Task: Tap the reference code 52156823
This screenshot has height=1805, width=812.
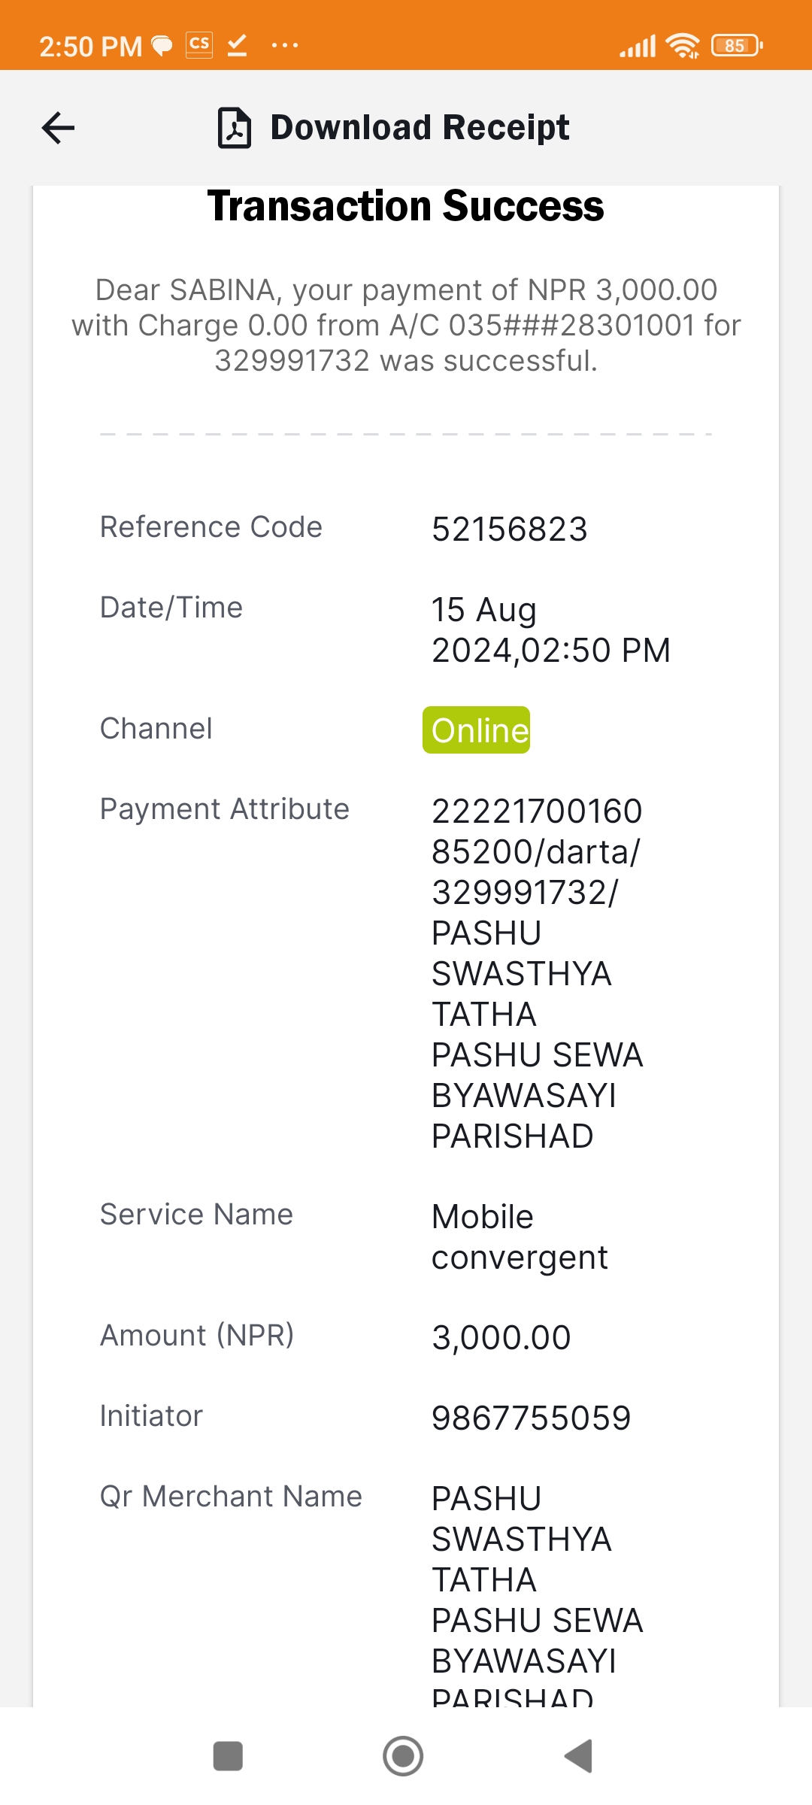Action: [x=510, y=529]
